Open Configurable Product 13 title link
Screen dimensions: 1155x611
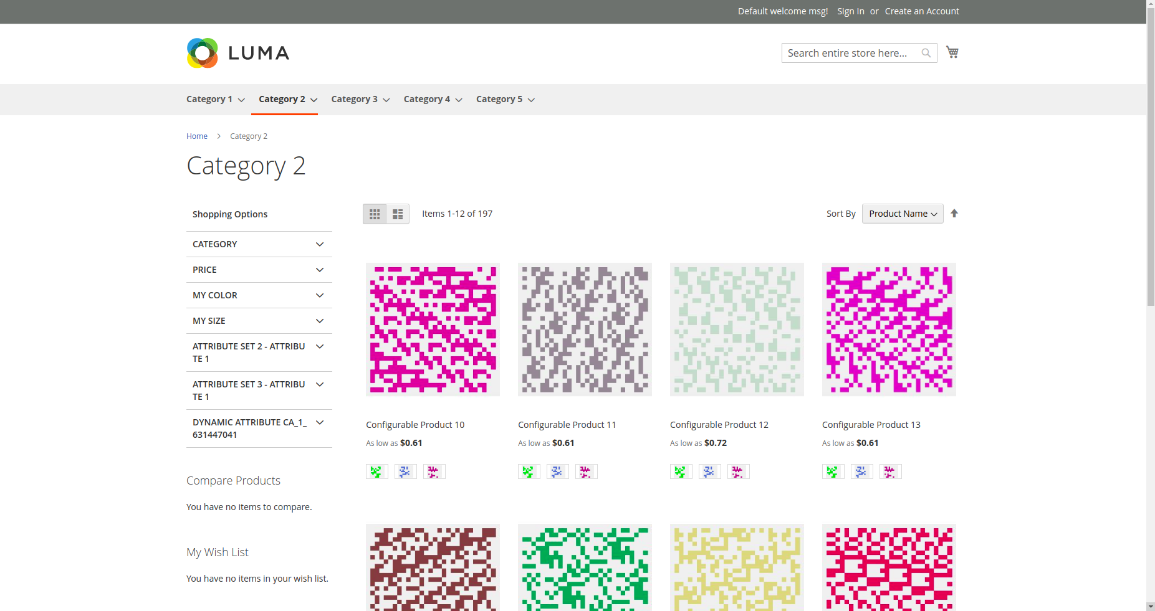871,425
